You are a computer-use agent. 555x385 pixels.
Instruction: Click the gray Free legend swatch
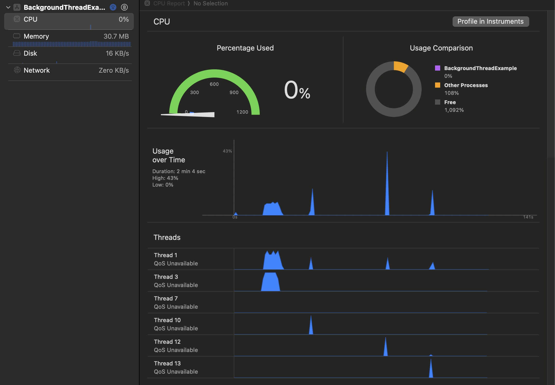click(437, 102)
